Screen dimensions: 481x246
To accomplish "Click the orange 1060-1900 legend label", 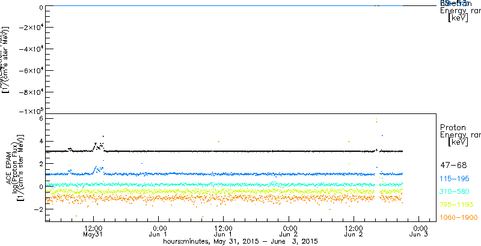I will (459, 217).
